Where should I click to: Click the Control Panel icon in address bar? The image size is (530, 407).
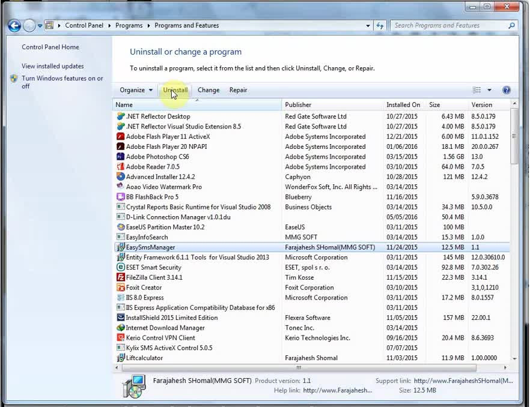(x=49, y=25)
